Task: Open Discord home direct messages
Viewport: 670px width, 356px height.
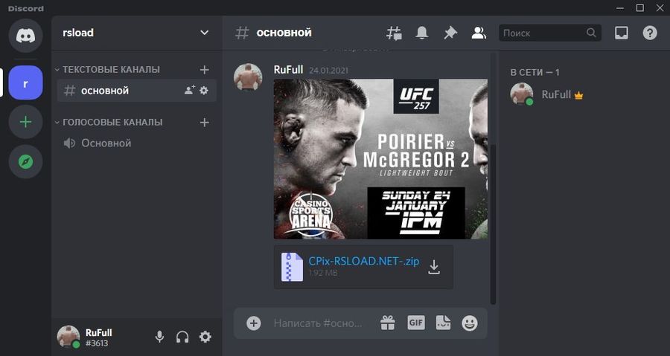Action: (x=25, y=36)
